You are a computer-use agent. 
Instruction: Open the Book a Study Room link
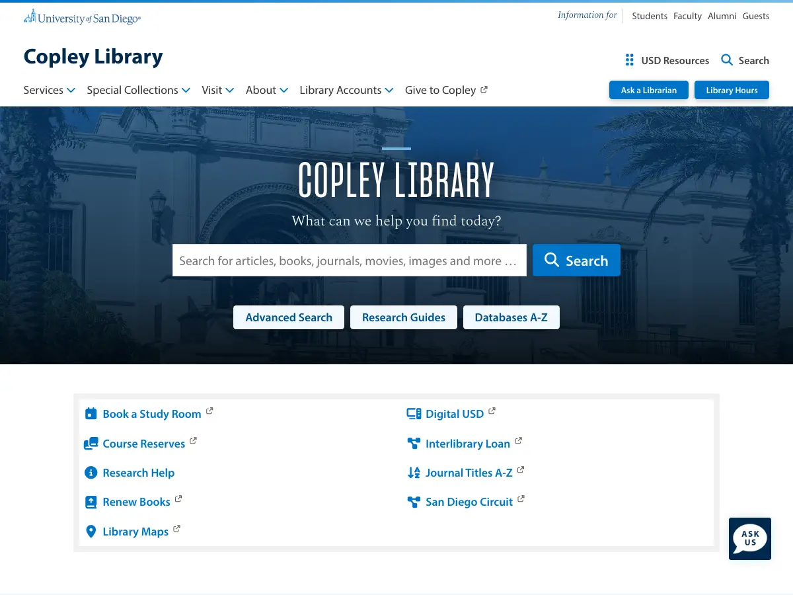[152, 414]
